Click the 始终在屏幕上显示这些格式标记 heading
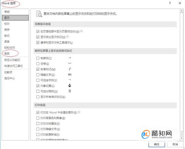The image size is (185, 149). (53, 51)
